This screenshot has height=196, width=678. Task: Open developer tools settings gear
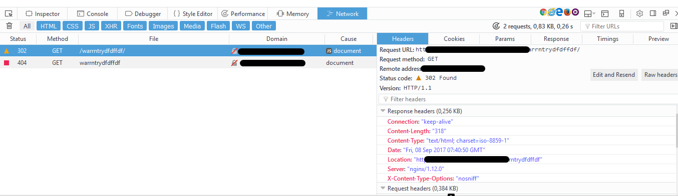[x=639, y=13]
